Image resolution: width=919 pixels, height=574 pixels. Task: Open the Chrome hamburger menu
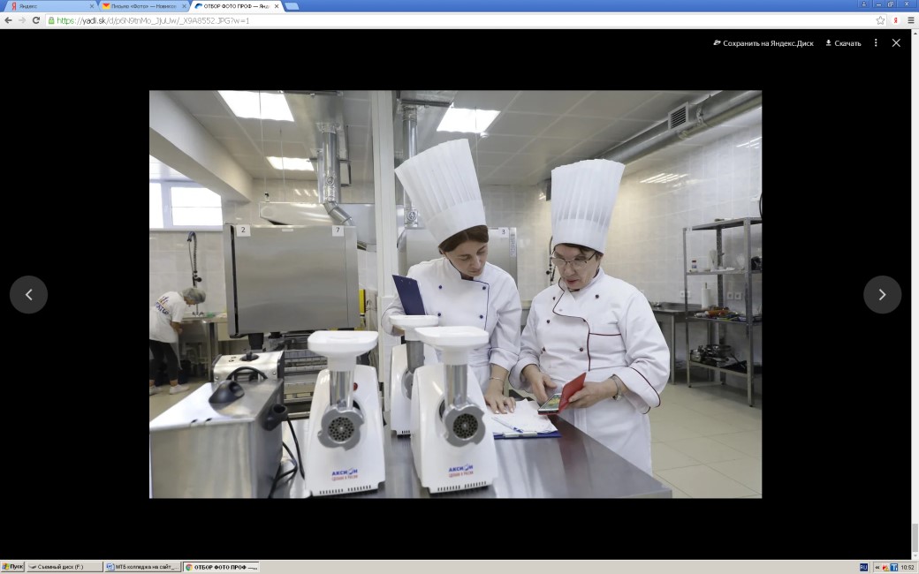[911, 20]
